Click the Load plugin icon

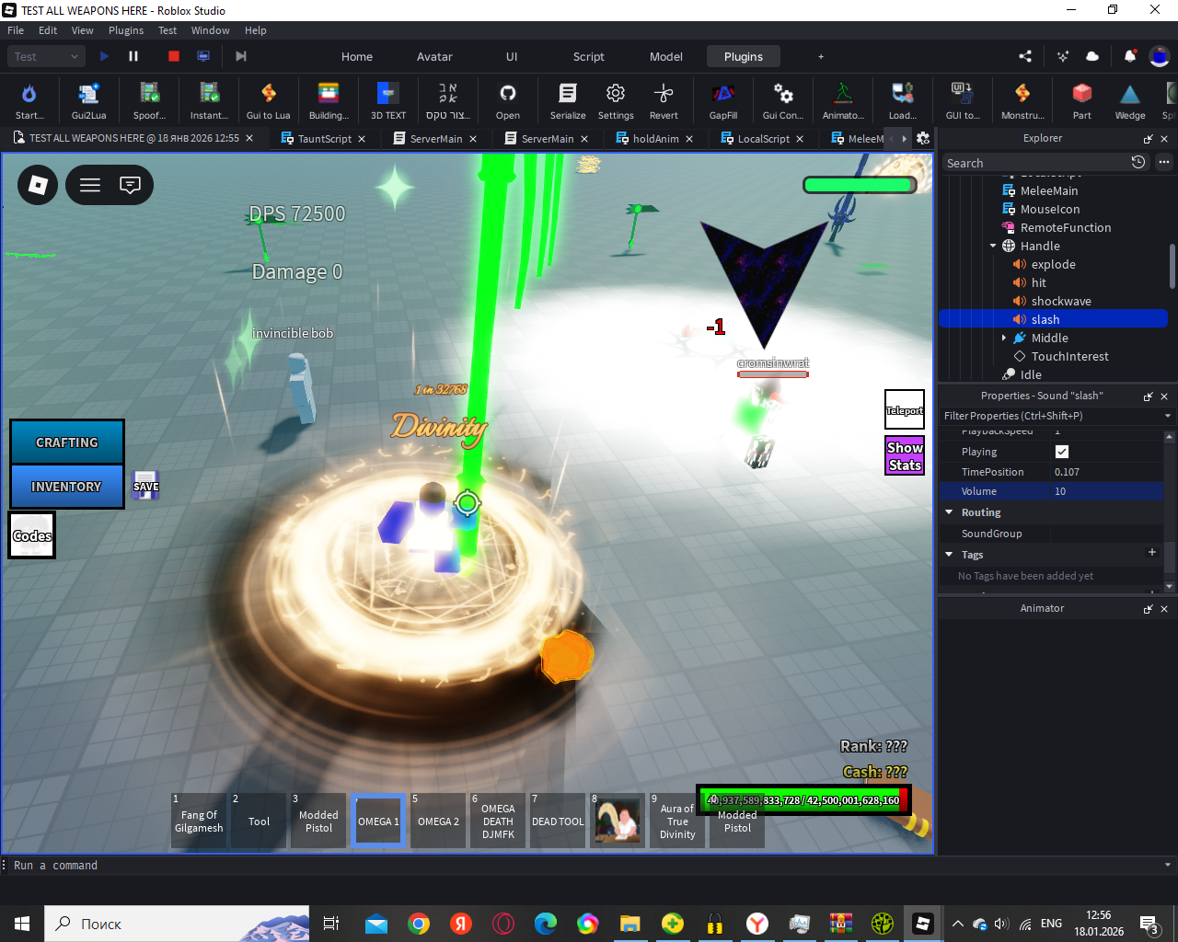pyautogui.click(x=902, y=100)
